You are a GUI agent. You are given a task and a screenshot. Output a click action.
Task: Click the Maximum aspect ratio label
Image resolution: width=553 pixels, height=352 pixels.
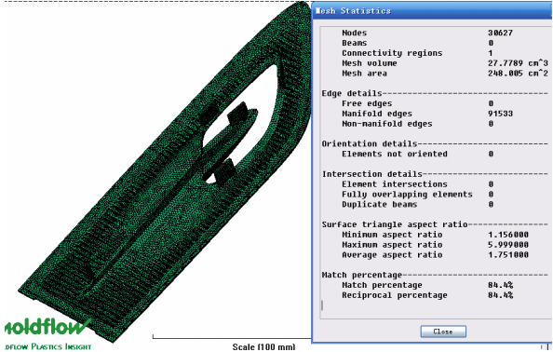392,245
